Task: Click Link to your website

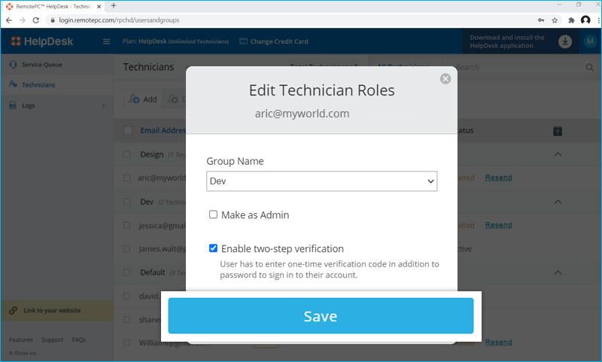Action: click(51, 310)
